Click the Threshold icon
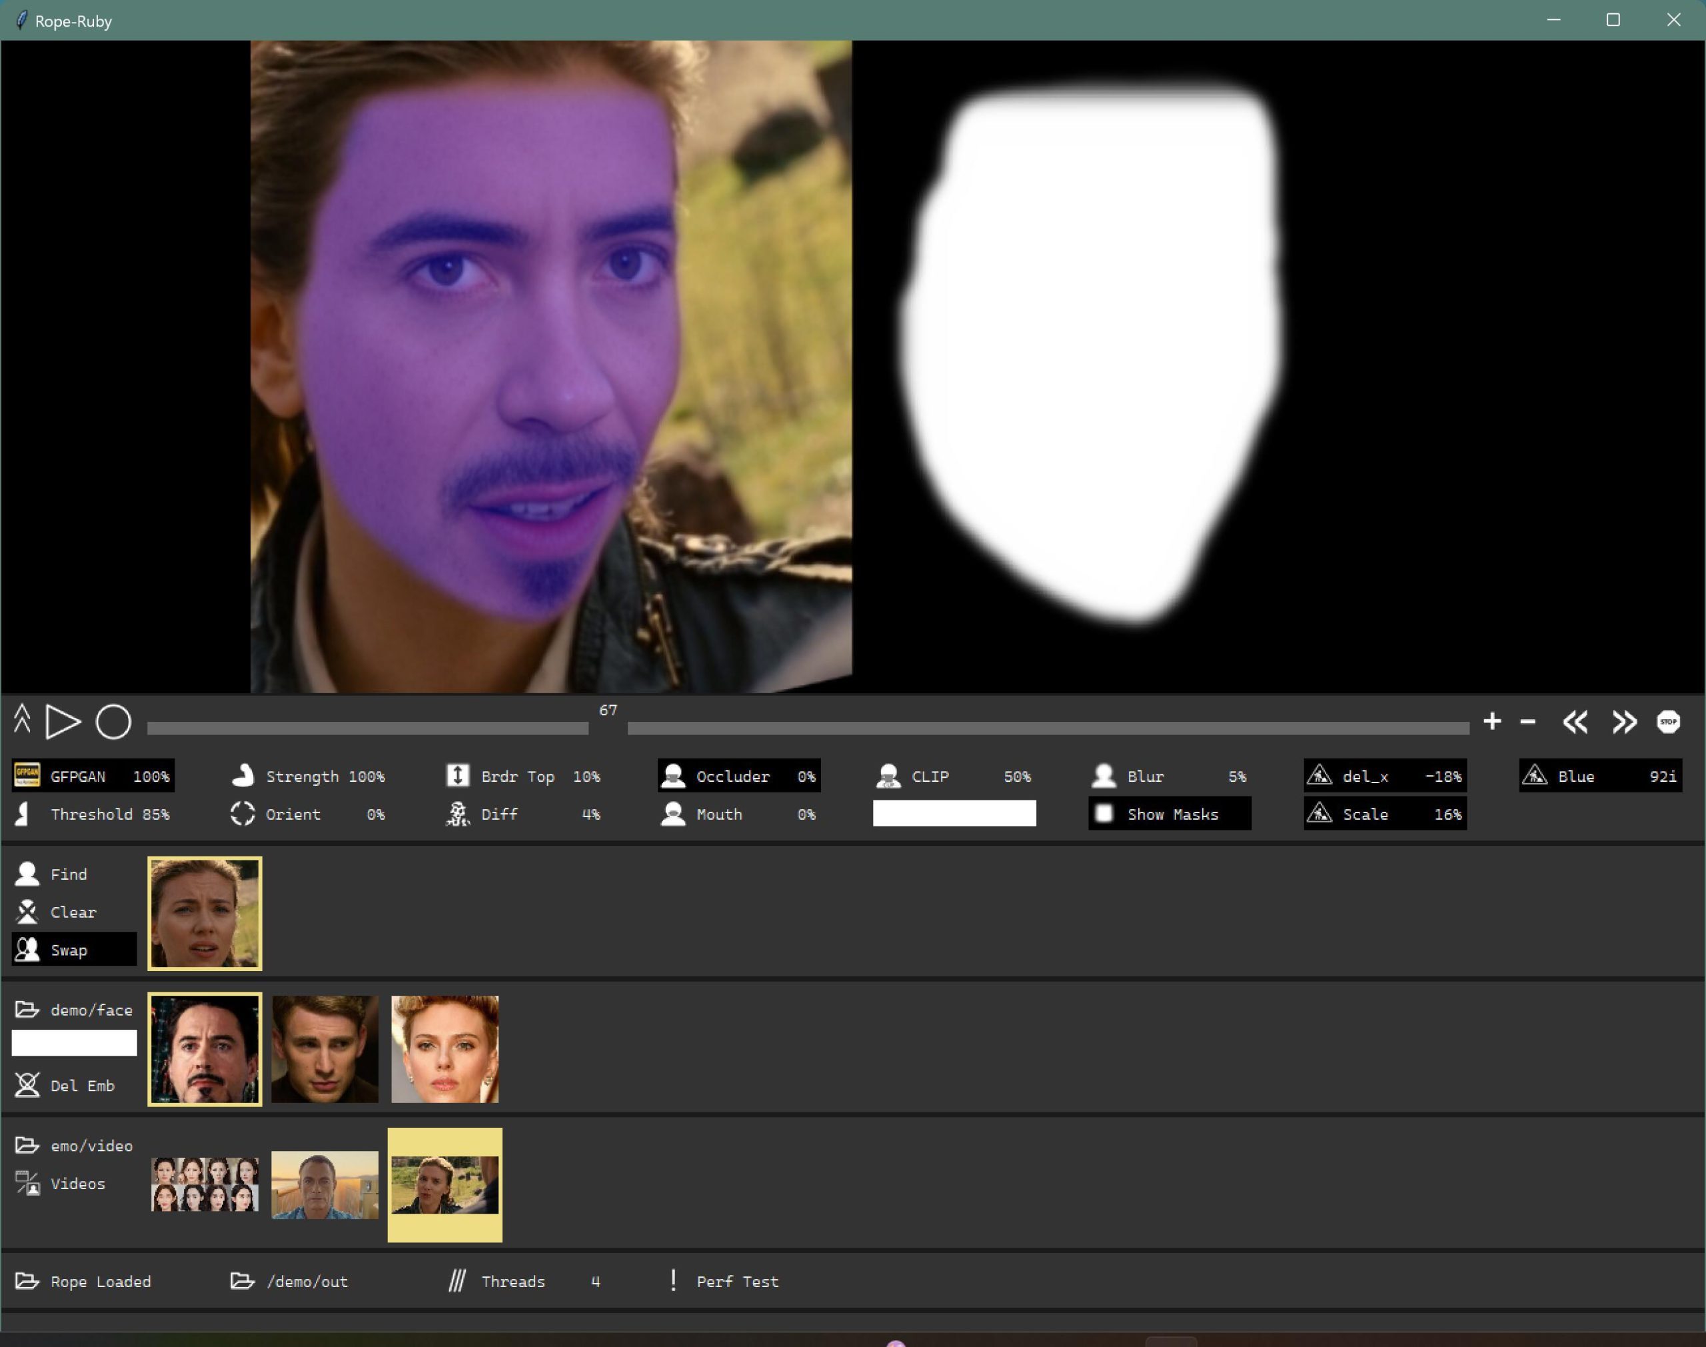Image resolution: width=1706 pixels, height=1347 pixels. (23, 813)
